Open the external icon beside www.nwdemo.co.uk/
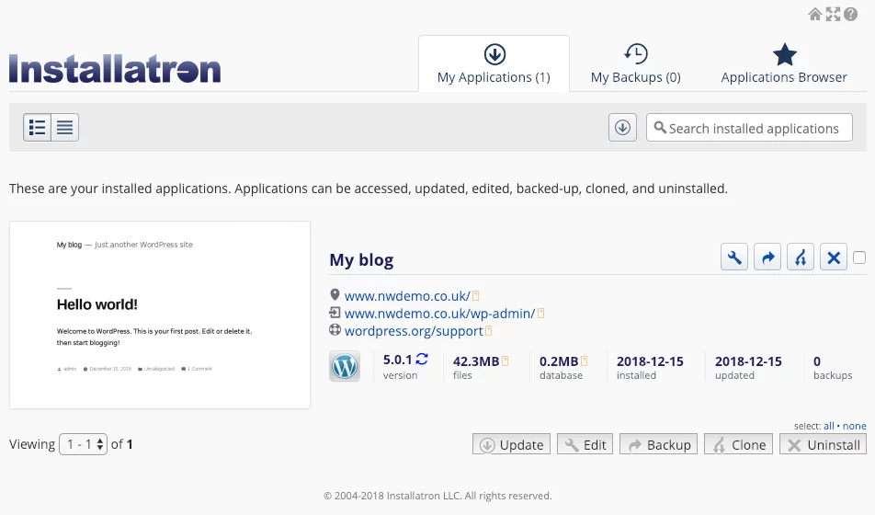 point(476,295)
